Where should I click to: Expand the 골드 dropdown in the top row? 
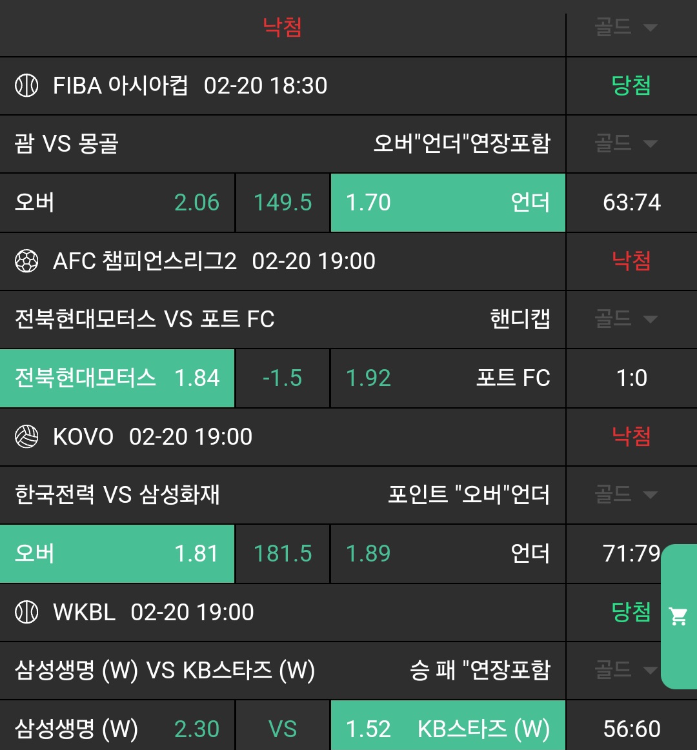[x=626, y=27]
